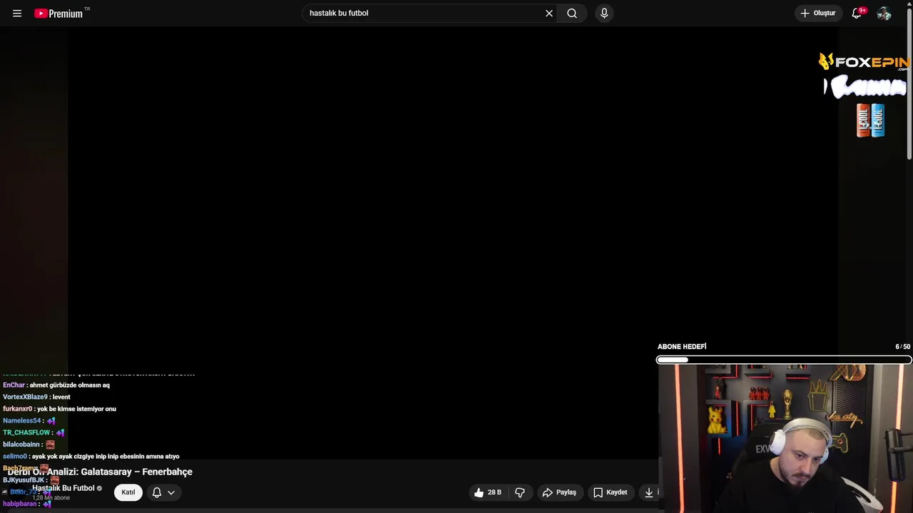Click the title "Derbi Ön Analizi: Galatasaray – Fenerbahçe"

coord(100,472)
